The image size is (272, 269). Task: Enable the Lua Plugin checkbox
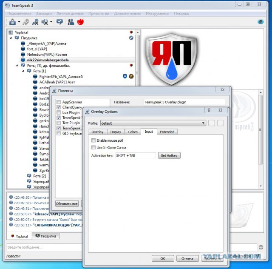pyautogui.click(x=59, y=112)
